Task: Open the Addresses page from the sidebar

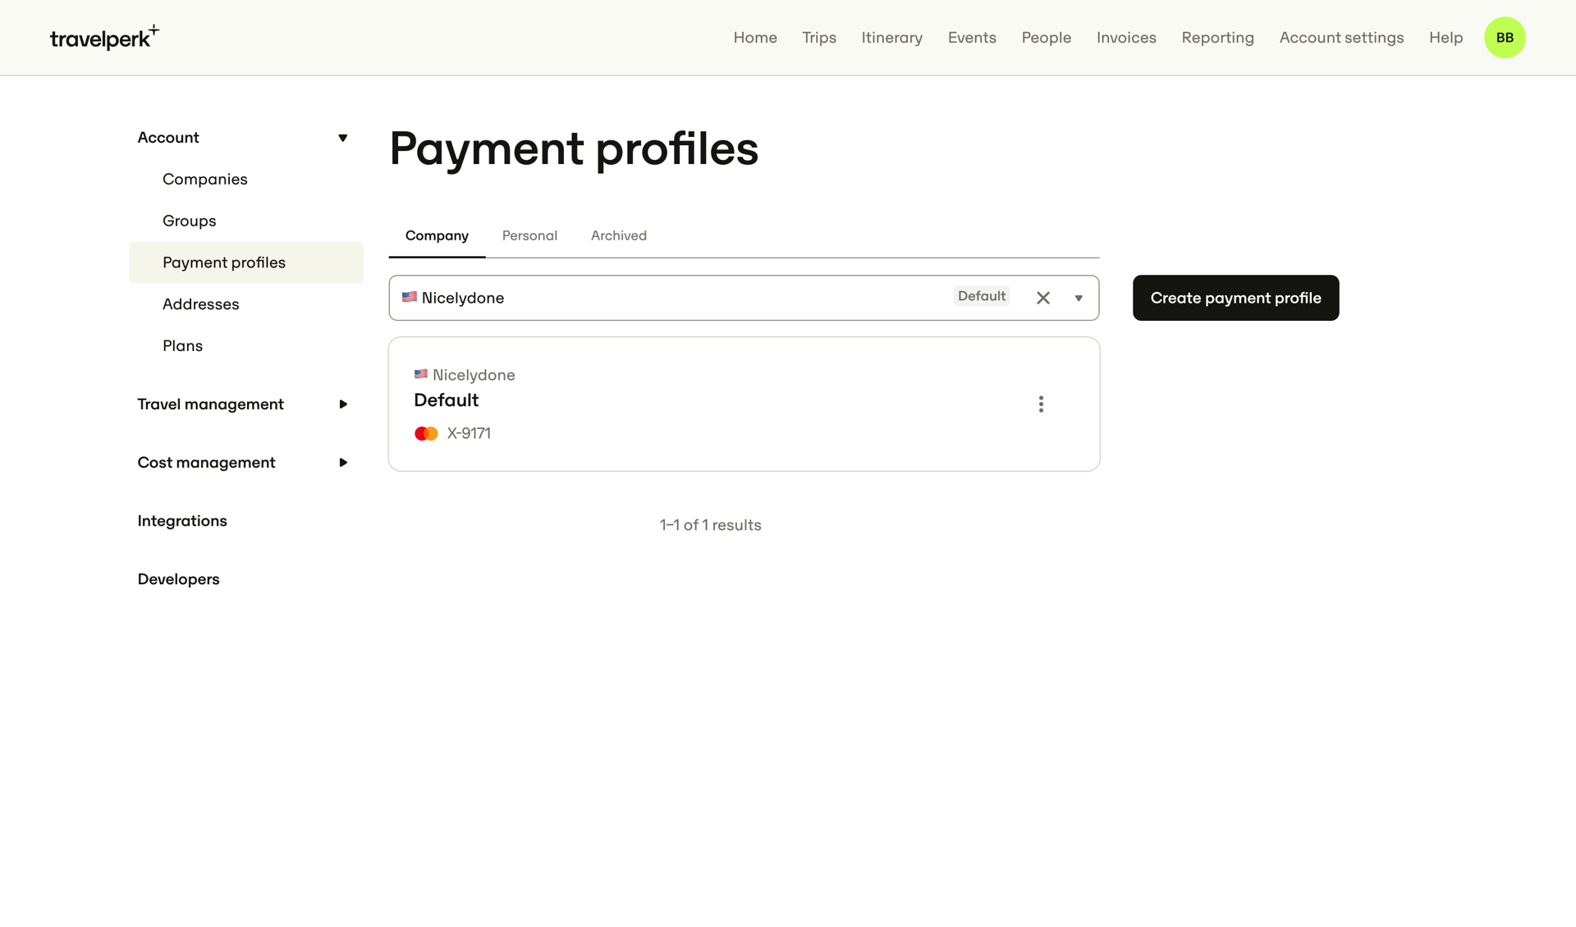Action: pyautogui.click(x=200, y=304)
